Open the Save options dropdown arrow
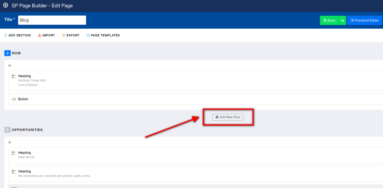The image size is (383, 188). (342, 20)
